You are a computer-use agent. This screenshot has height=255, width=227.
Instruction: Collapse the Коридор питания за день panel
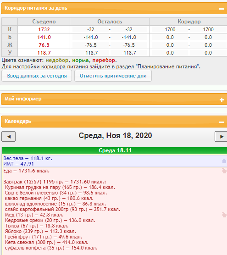(x=221, y=9)
